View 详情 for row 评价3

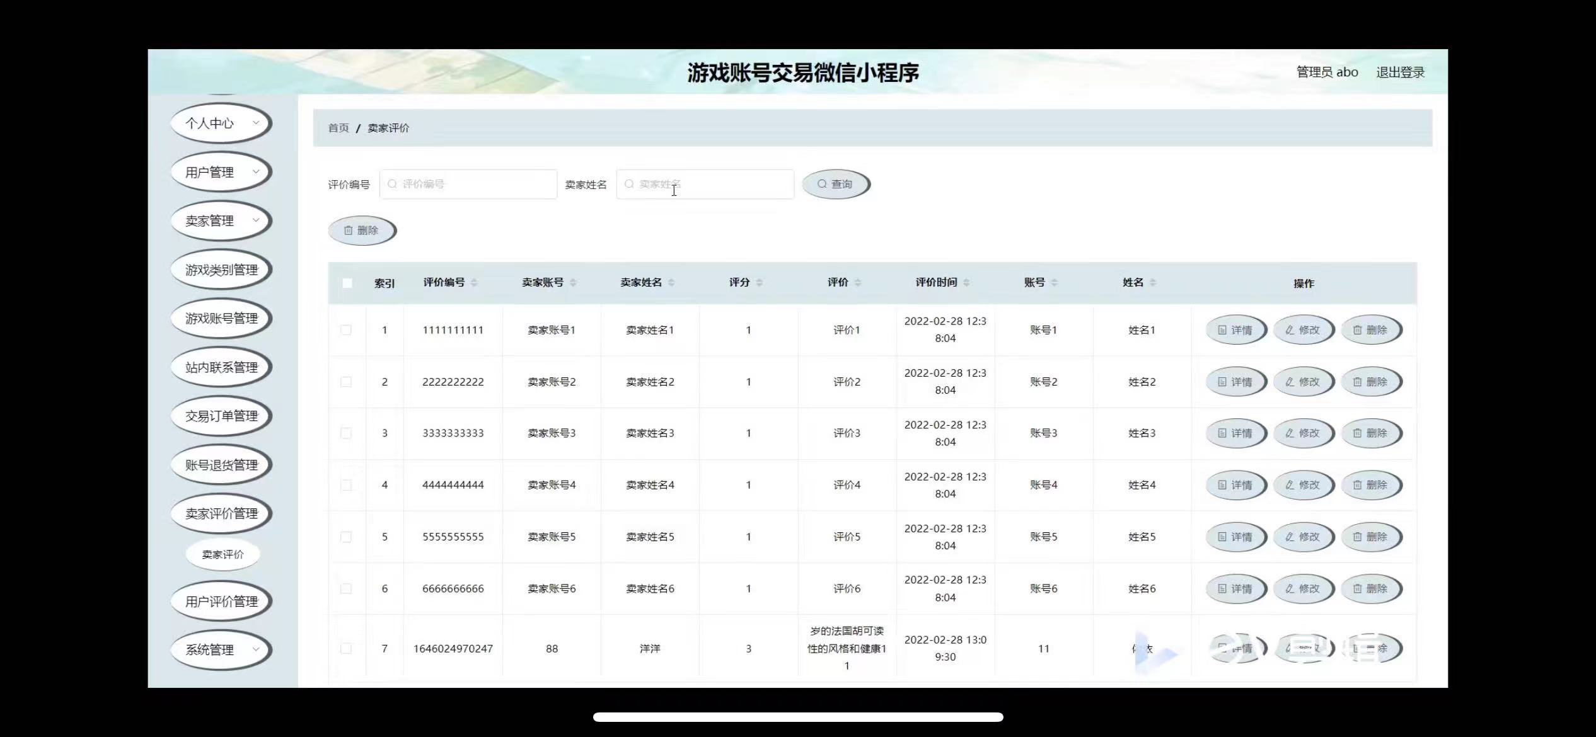[x=1236, y=433]
